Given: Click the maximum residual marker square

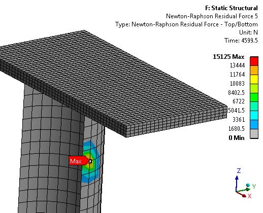Looking at the screenshot, I should click(x=90, y=161).
